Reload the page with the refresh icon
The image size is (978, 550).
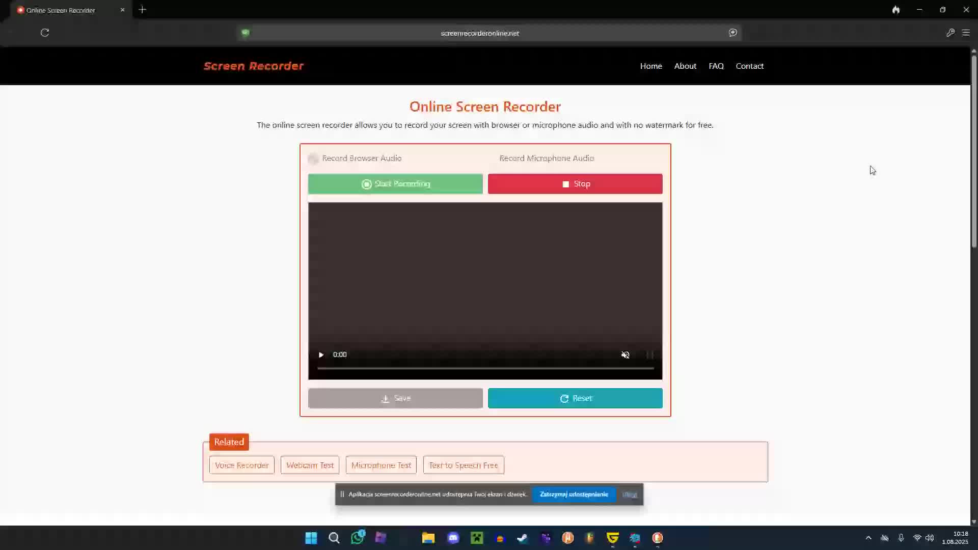(45, 33)
